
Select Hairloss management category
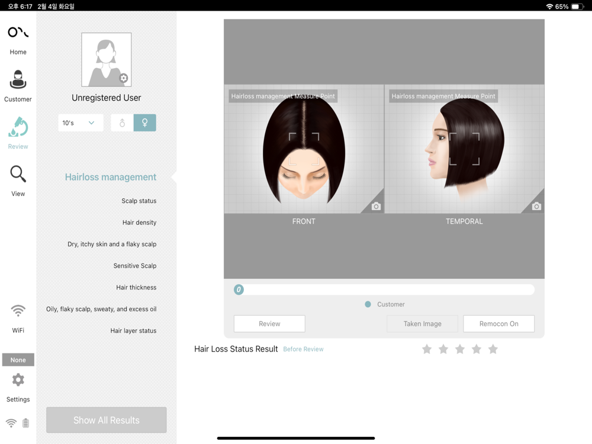coord(110,177)
